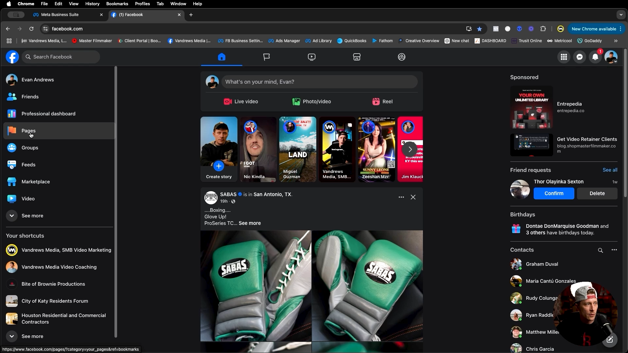Open City of Katy Residents Forum shortcut

tap(59, 301)
